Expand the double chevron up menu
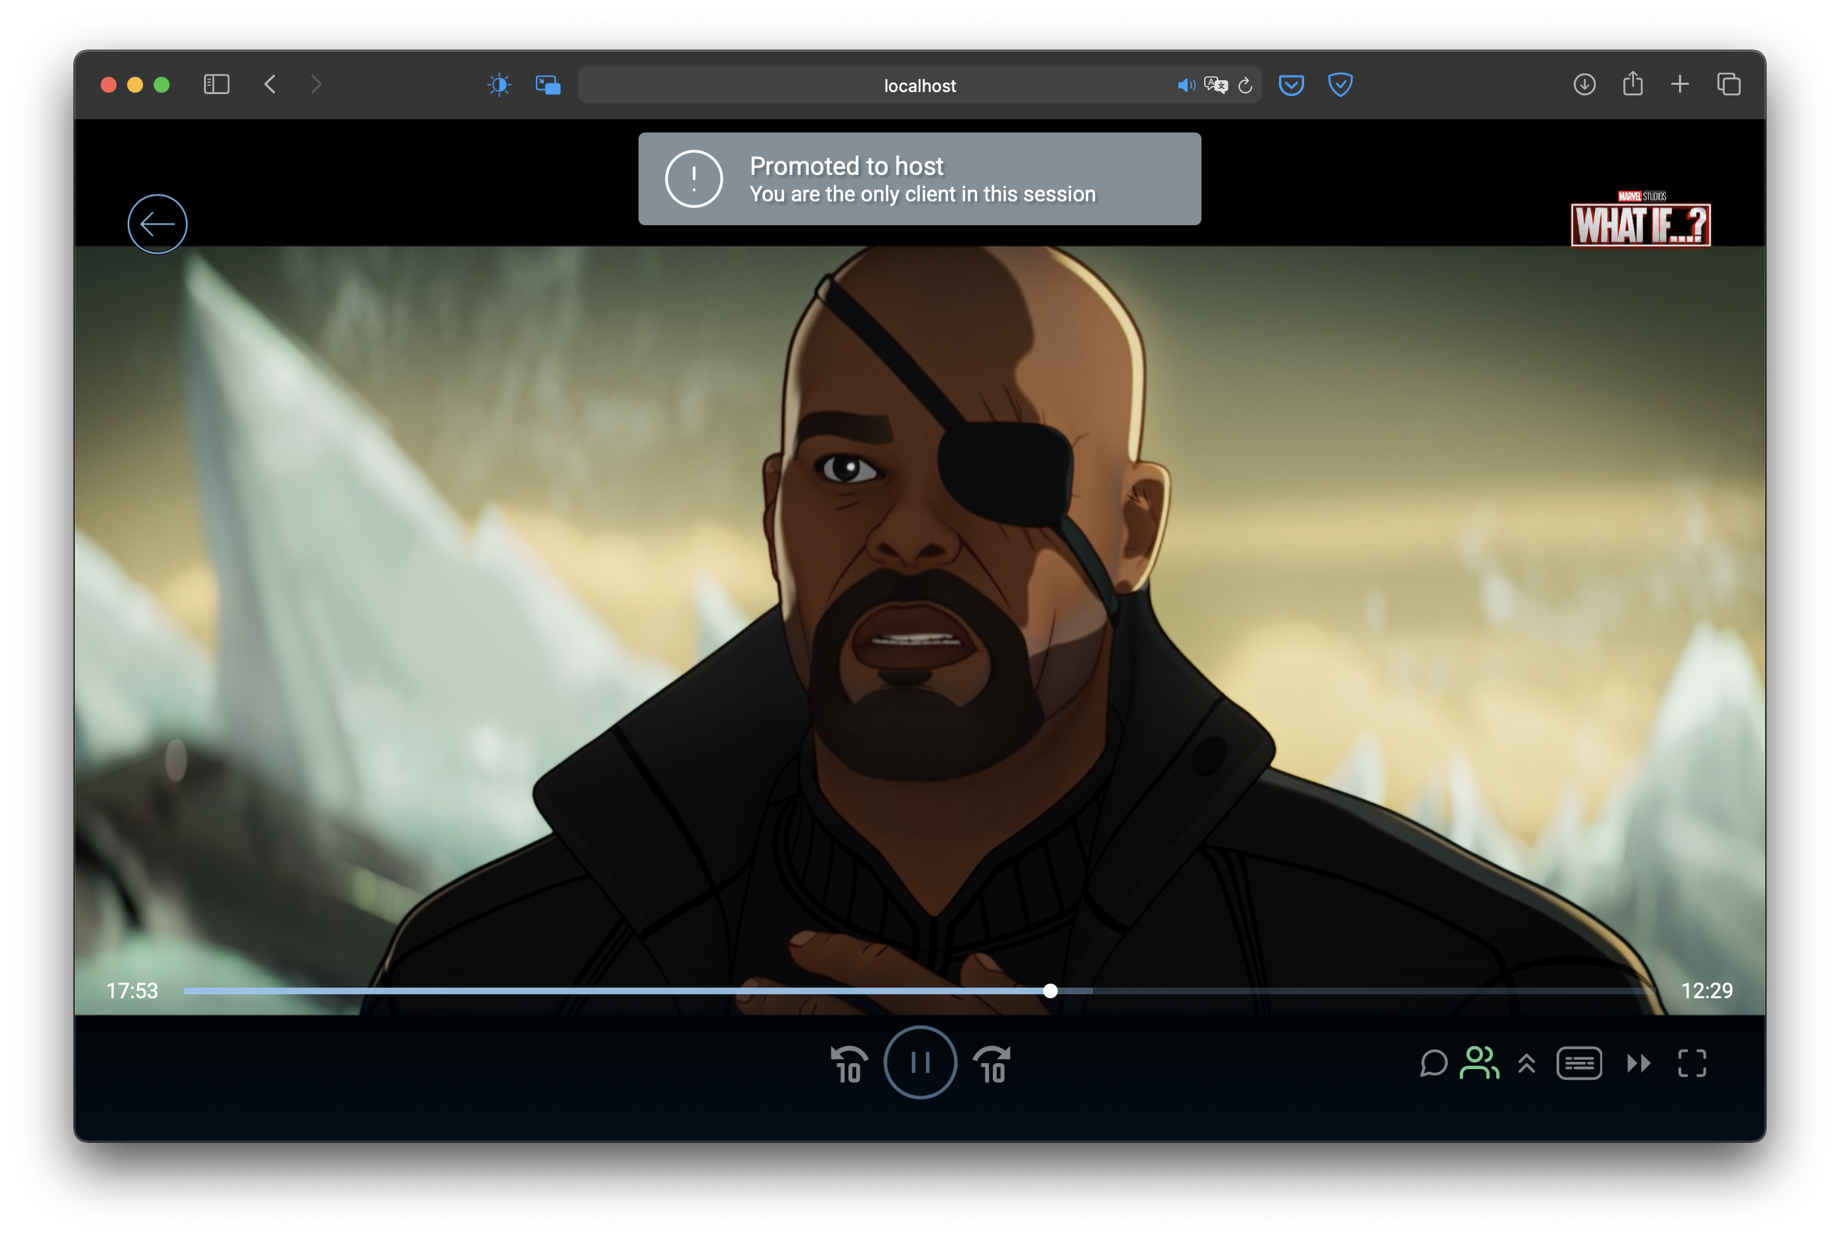 (1526, 1064)
